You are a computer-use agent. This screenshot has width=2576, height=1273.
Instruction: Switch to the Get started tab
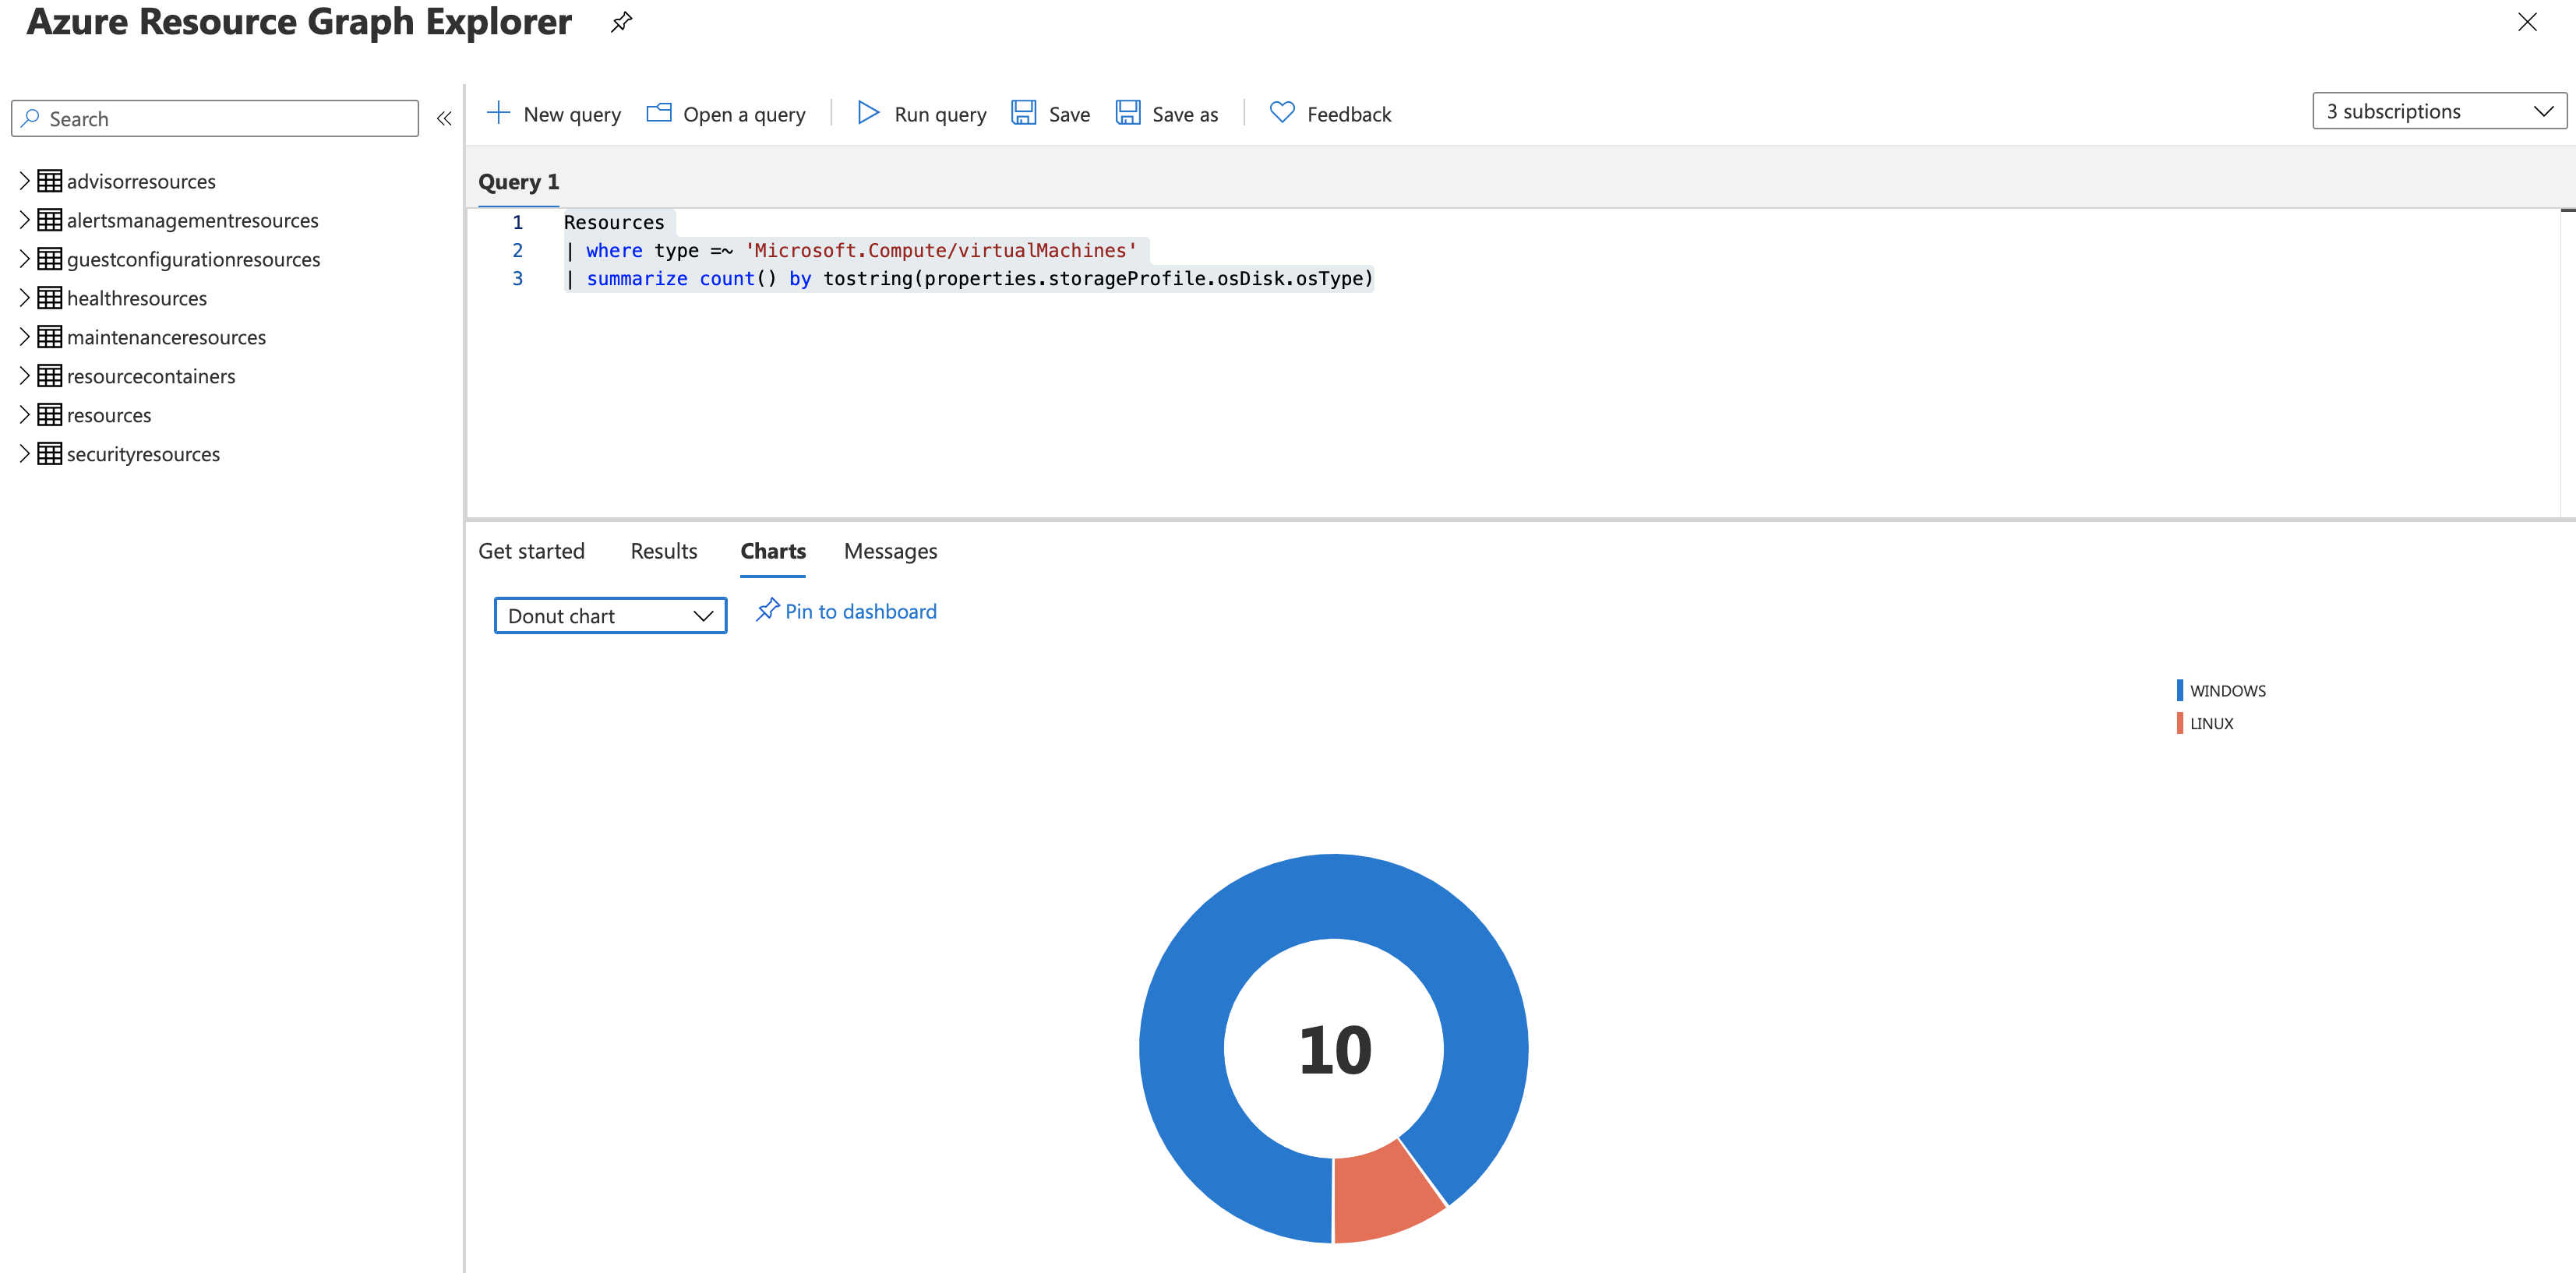click(x=531, y=551)
